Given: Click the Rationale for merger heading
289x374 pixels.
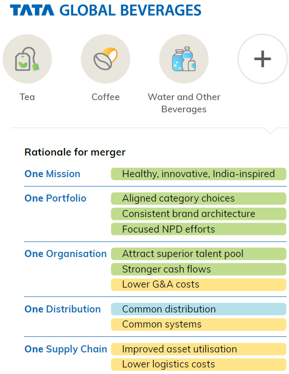Looking at the screenshot, I should point(75,152).
